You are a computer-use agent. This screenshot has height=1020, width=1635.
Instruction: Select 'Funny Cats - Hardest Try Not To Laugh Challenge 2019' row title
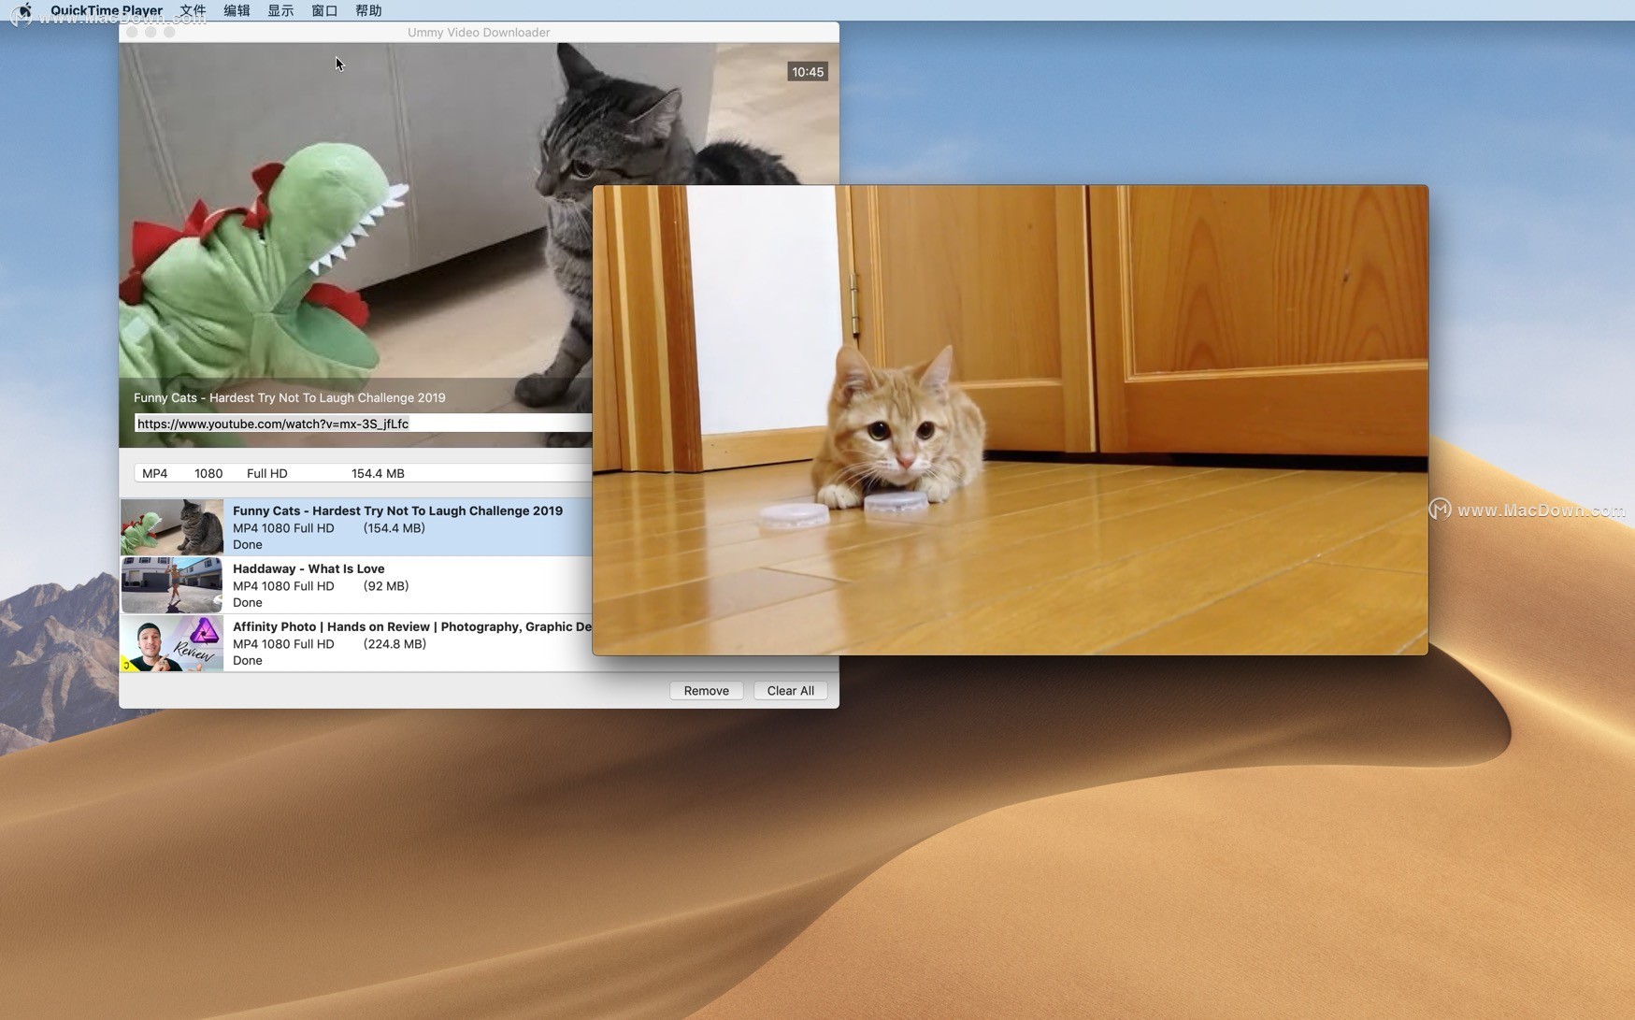click(x=397, y=510)
